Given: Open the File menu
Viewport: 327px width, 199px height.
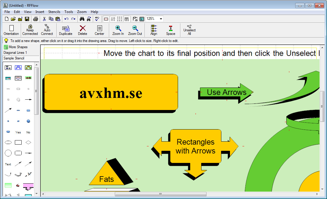Looking at the screenshot, I should [x=7, y=12].
